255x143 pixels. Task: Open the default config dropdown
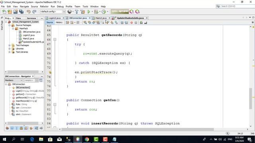click(53, 12)
